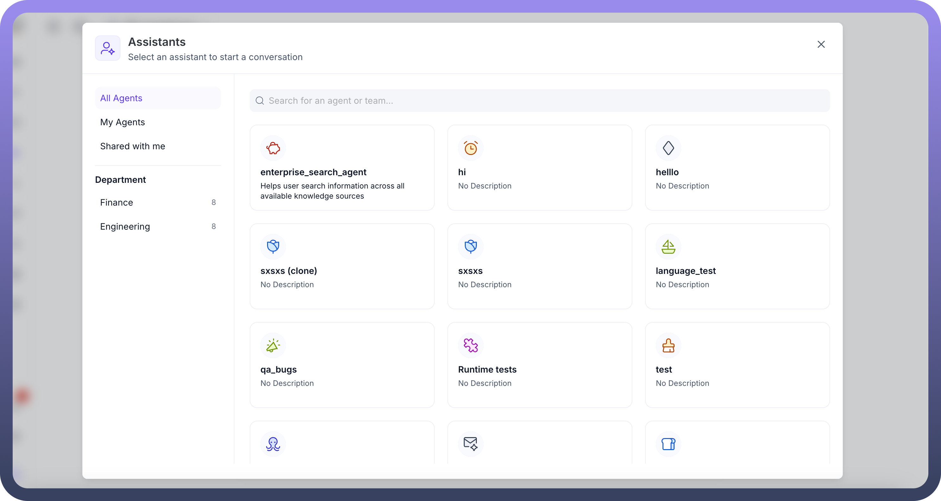Click the octopus icon in bottom row

(273, 444)
